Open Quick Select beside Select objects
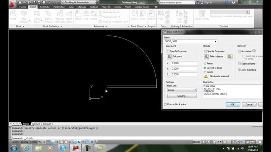This screenshot has width=271, height=152. (x=230, y=57)
